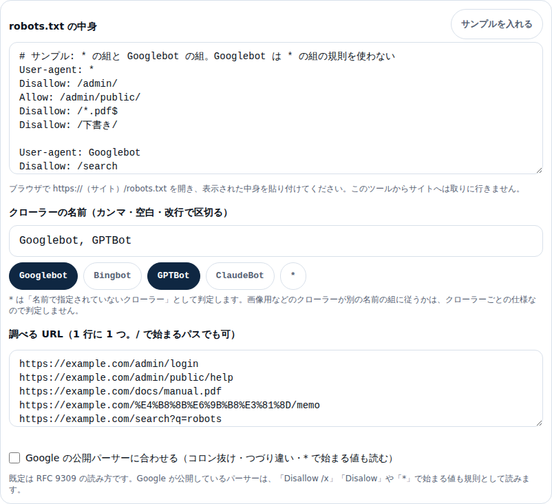
Task: Click the sample comment line starting with '# サンプル'
Action: pyautogui.click(x=207, y=56)
